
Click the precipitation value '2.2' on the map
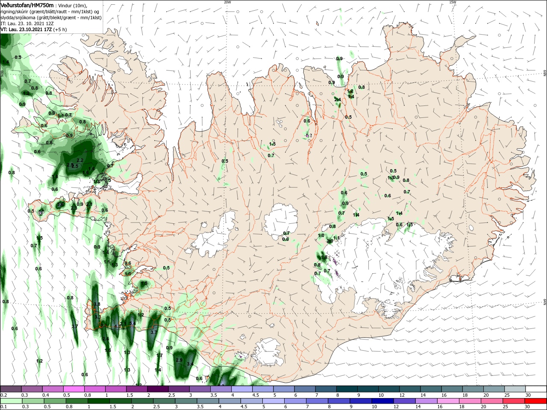click(79, 160)
